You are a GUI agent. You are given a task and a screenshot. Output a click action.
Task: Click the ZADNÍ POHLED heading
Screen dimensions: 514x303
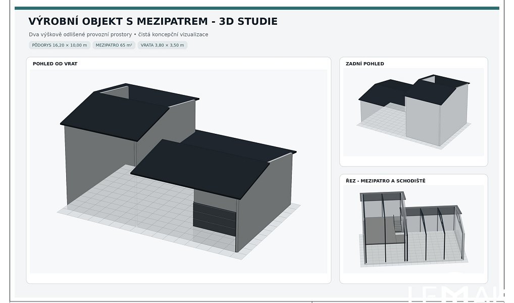click(365, 64)
